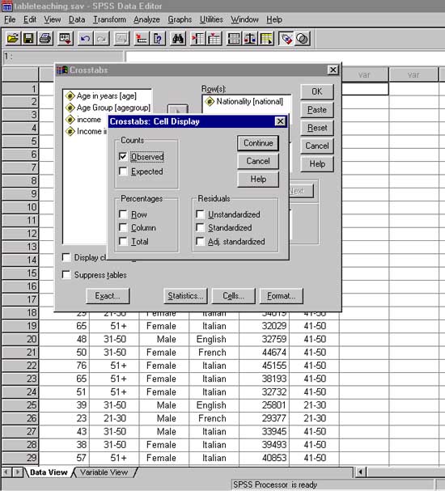
Task: Click the Undo toolbar icon
Action: 85,39
